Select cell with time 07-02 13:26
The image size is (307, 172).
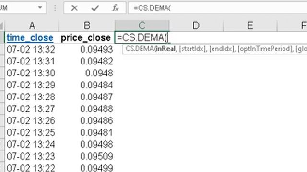point(32,121)
